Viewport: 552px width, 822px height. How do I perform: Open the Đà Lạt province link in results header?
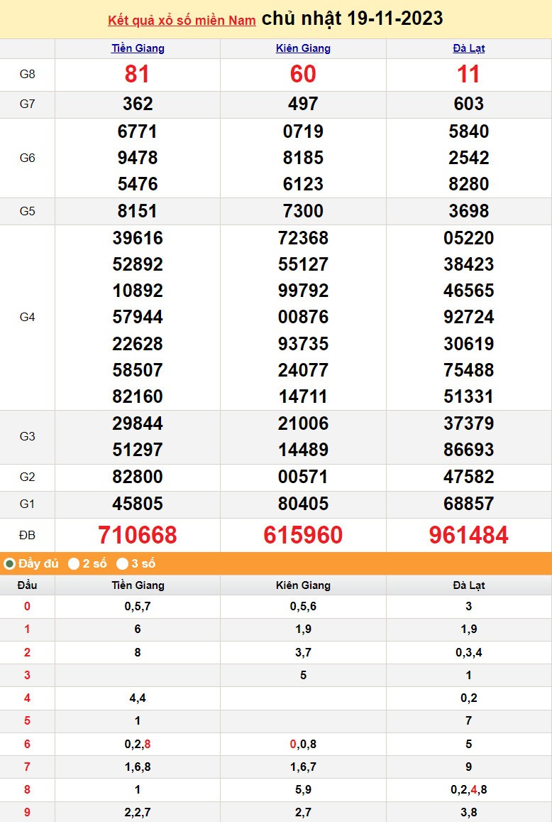pos(468,48)
